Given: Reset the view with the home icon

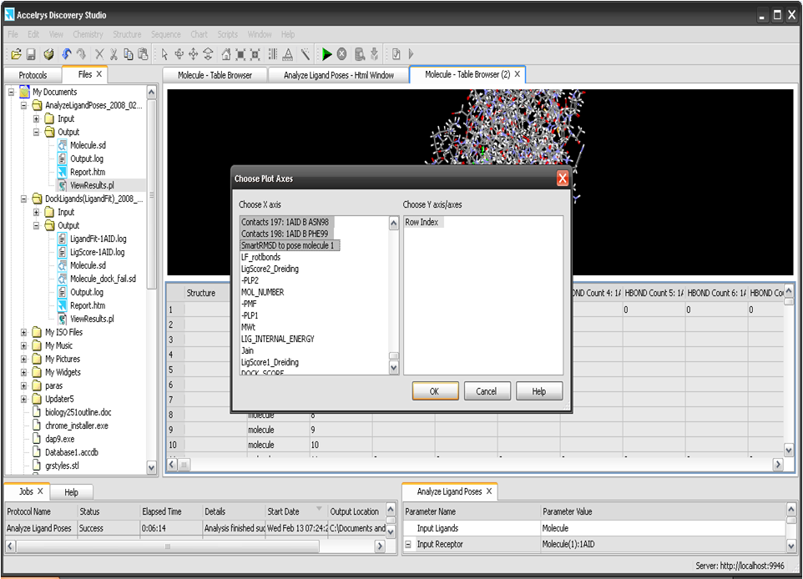Looking at the screenshot, I should (x=225, y=53).
